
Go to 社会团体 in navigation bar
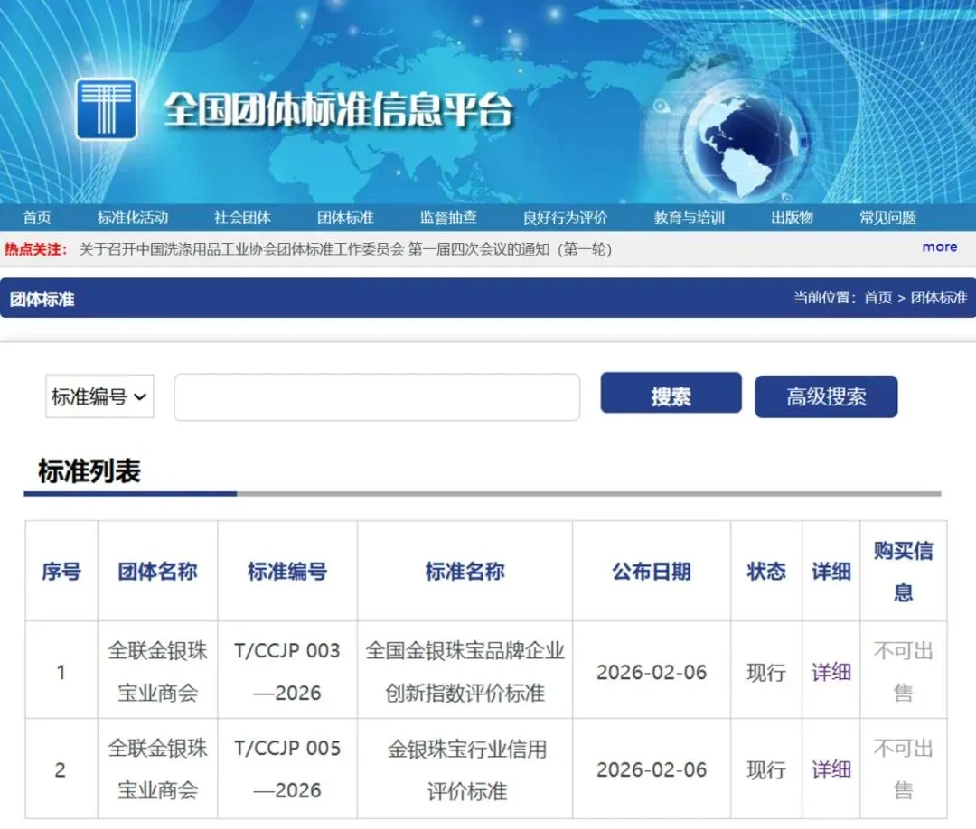242,218
